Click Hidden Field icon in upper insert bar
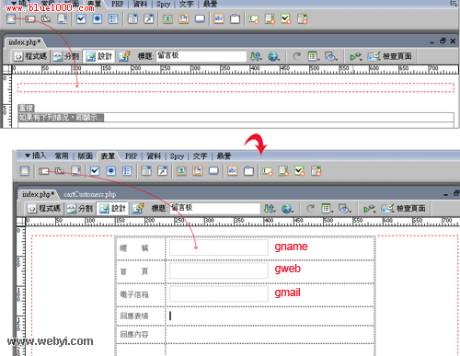This screenshot has height=356, width=460. click(46, 19)
